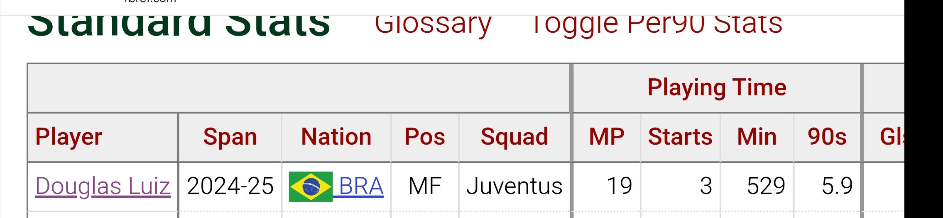Open the Glossary link
The height and width of the screenshot is (218, 943).
[433, 24]
